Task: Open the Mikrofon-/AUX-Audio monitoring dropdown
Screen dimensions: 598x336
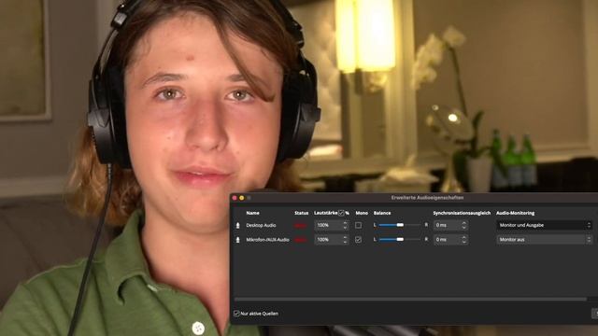Action: click(544, 240)
